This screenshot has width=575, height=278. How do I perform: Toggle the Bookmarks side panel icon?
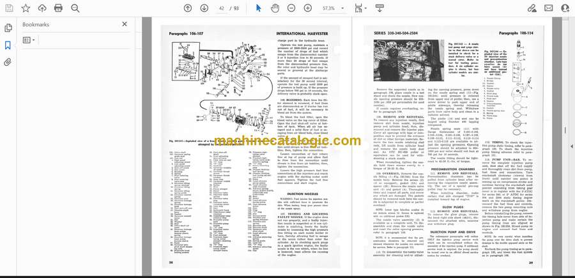click(8, 45)
